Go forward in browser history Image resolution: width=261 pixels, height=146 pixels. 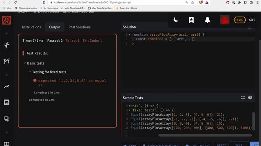point(10,2)
